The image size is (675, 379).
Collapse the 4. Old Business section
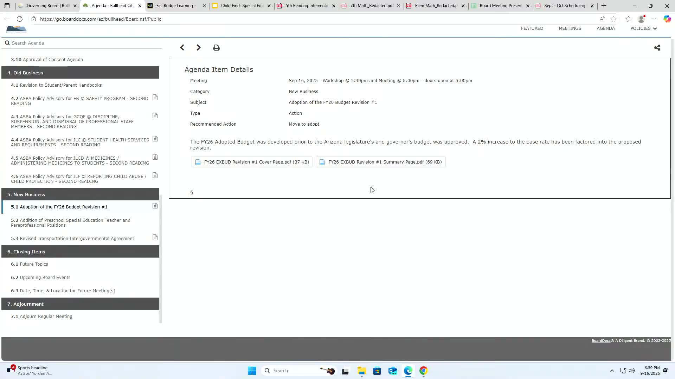point(80,73)
